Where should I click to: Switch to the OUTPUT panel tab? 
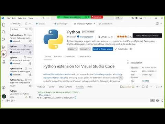[x=52, y=87]
